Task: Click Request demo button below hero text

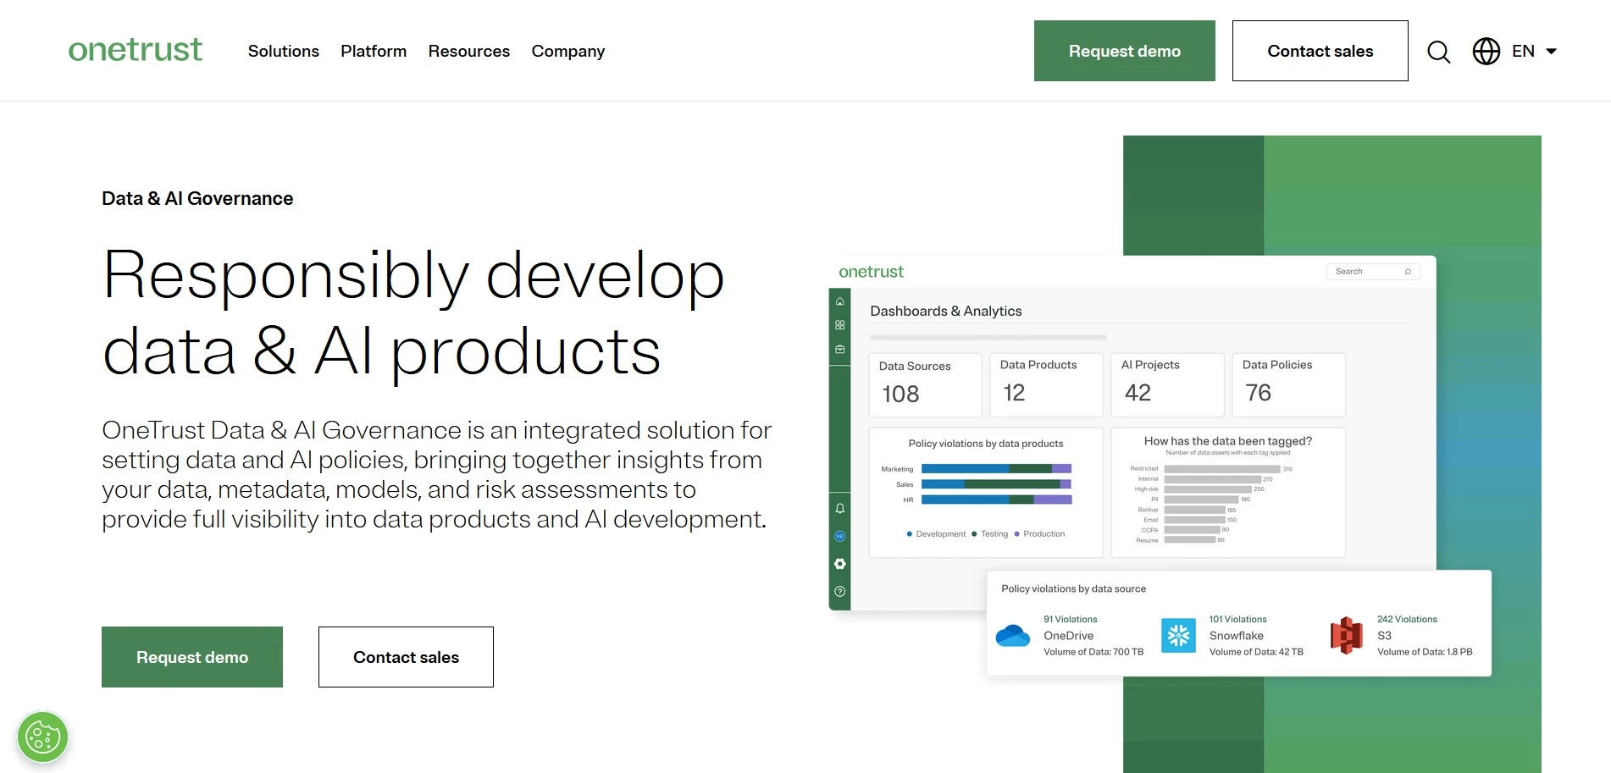Action: point(192,657)
